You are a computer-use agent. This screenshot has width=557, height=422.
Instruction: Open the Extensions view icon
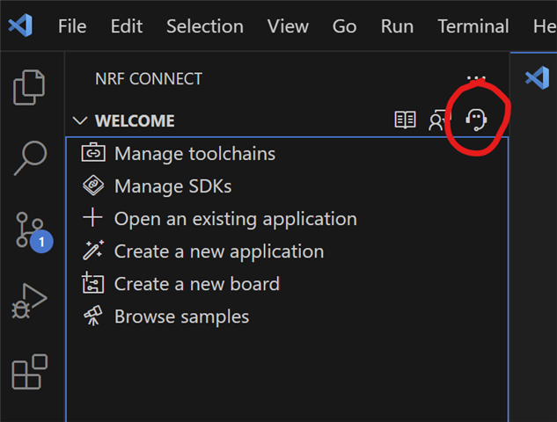[30, 372]
